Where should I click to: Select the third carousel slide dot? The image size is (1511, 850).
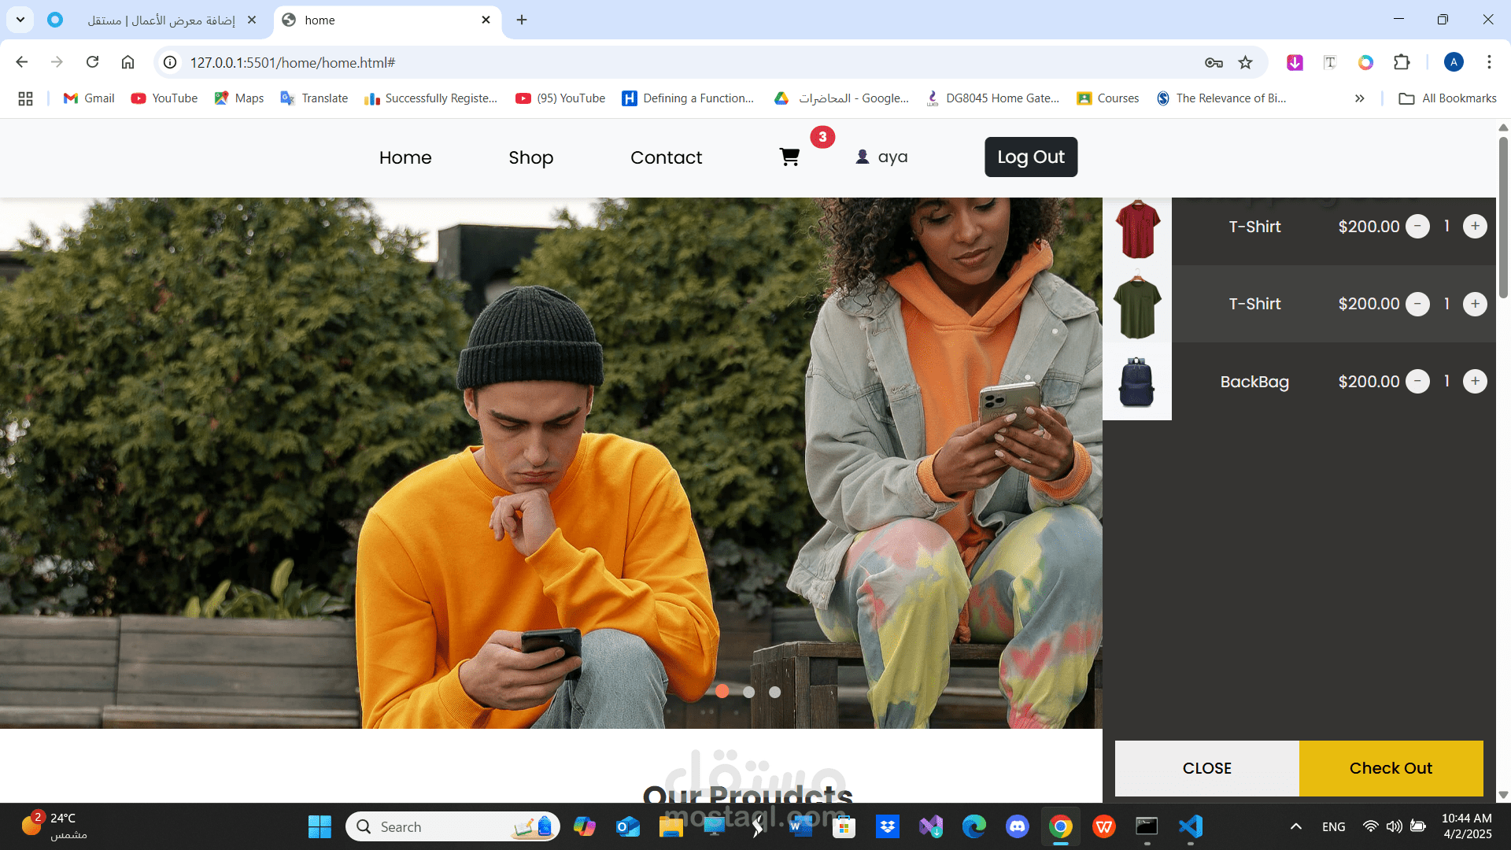click(x=774, y=692)
